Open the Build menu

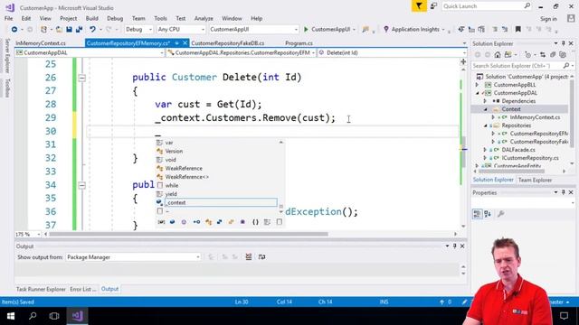tap(92, 18)
